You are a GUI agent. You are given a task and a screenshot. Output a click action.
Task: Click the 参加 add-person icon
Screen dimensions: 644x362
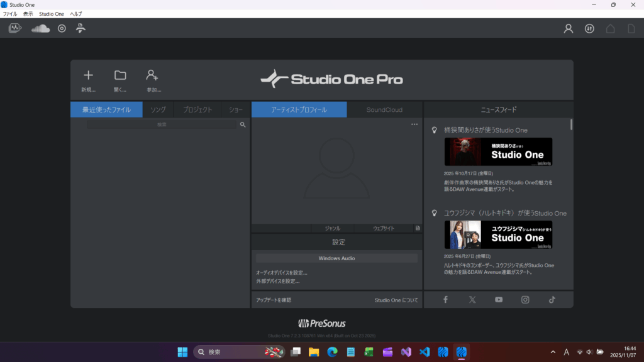pos(152,76)
